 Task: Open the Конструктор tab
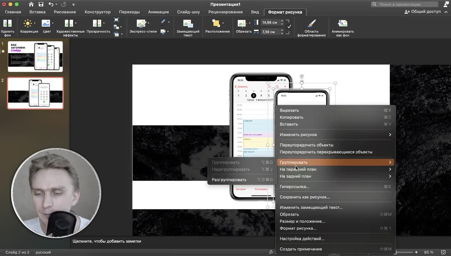(x=98, y=12)
